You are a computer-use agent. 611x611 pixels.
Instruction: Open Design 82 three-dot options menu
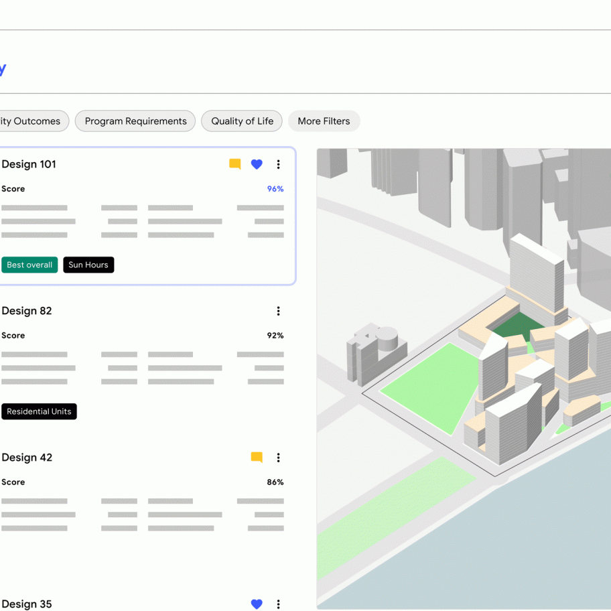(x=278, y=311)
